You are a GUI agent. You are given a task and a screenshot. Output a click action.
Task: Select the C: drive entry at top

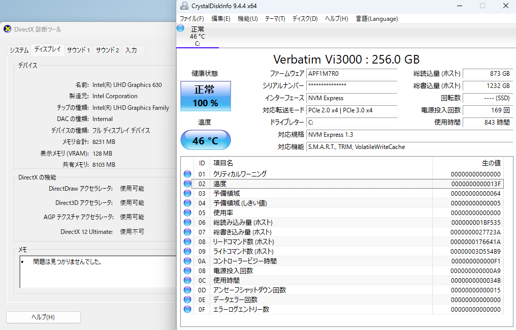(x=197, y=36)
